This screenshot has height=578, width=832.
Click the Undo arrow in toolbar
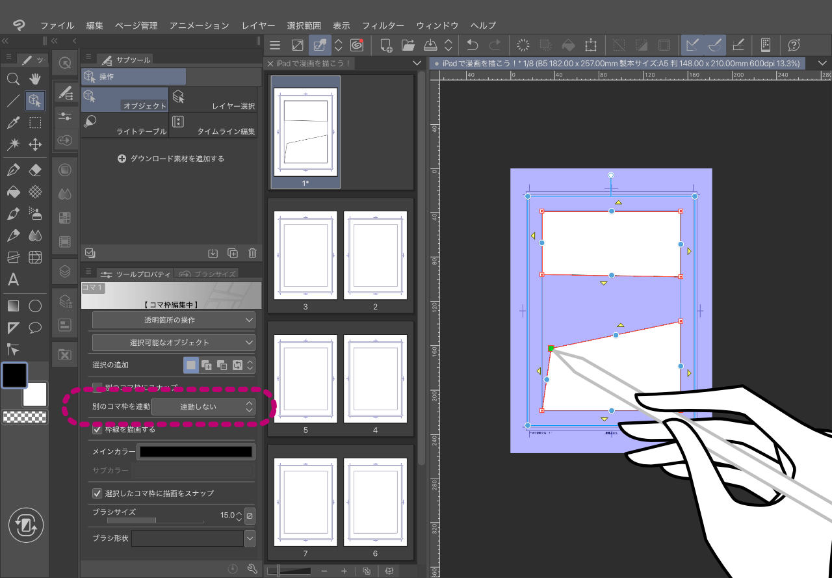tap(473, 45)
